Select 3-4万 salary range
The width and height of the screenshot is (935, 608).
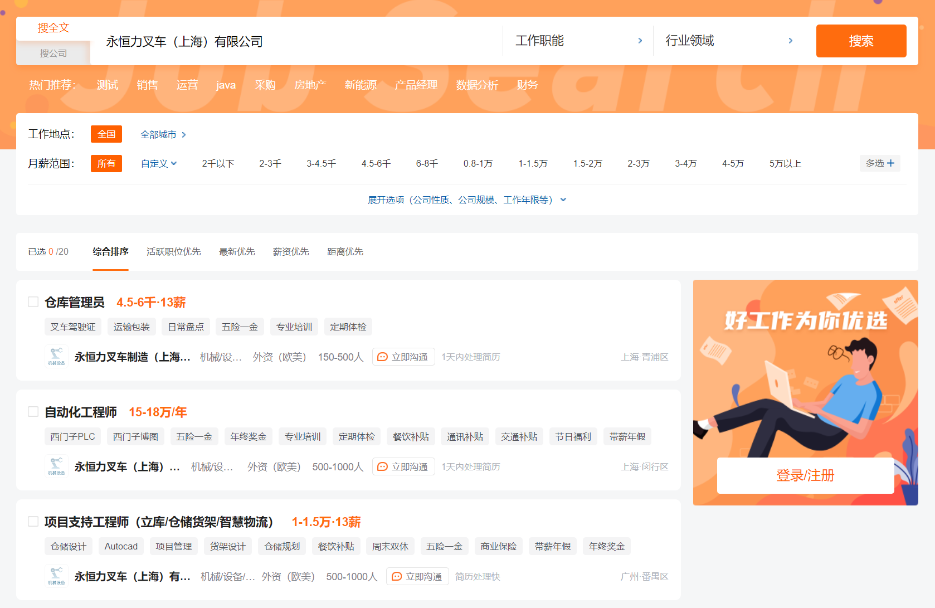[x=685, y=163]
